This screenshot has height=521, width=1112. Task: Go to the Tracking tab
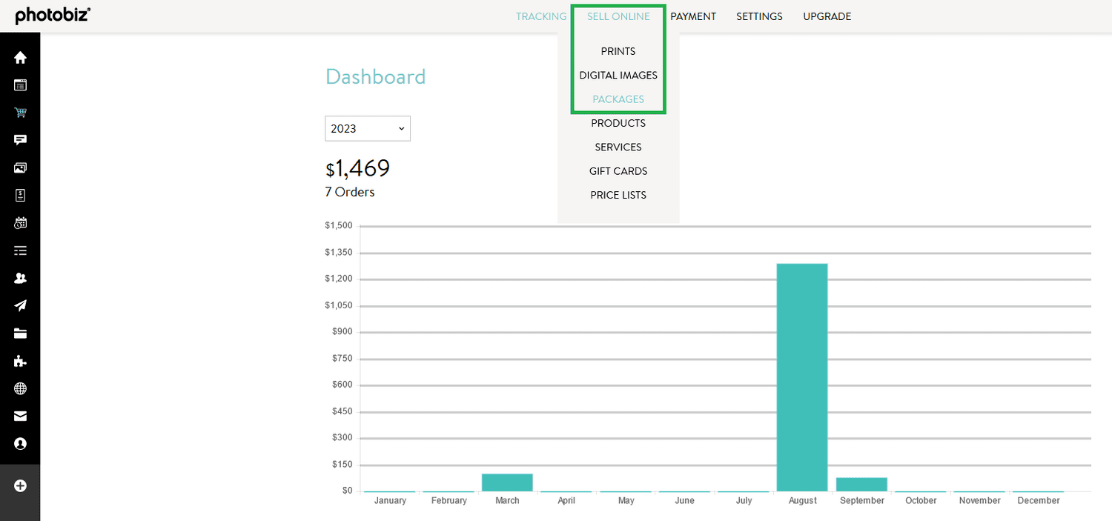click(x=541, y=16)
